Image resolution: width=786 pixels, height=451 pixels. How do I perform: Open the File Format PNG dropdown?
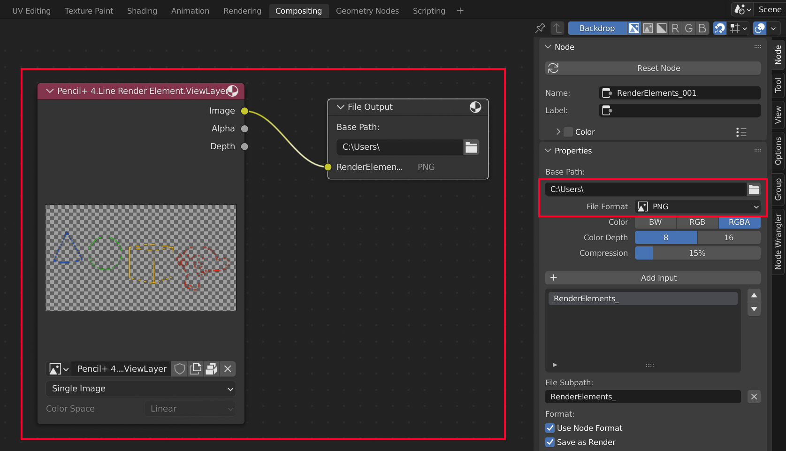click(697, 206)
